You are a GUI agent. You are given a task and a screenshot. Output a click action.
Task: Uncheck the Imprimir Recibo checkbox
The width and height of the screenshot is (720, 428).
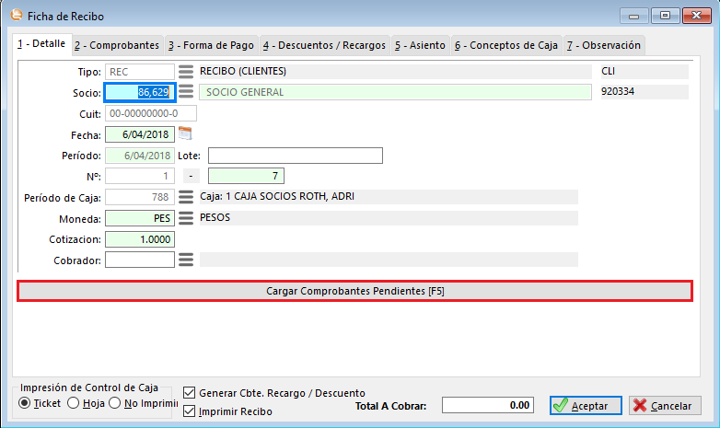click(190, 411)
